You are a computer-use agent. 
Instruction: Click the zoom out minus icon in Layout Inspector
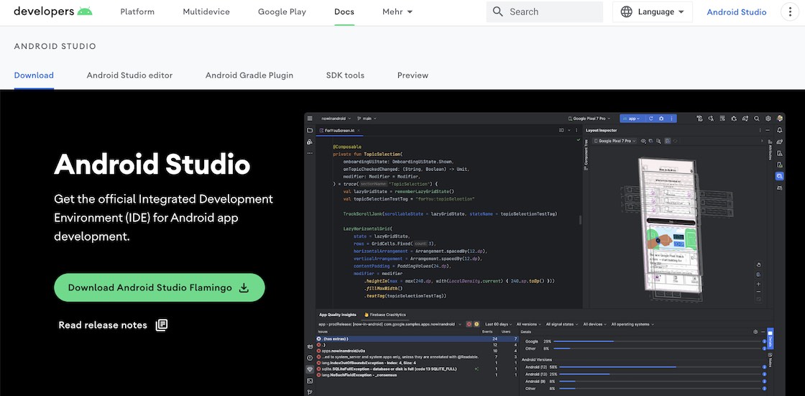[759, 292]
